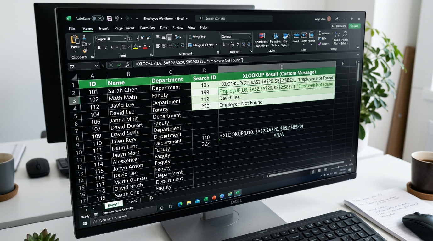Click the Insert Function fx icon

pos(127,64)
